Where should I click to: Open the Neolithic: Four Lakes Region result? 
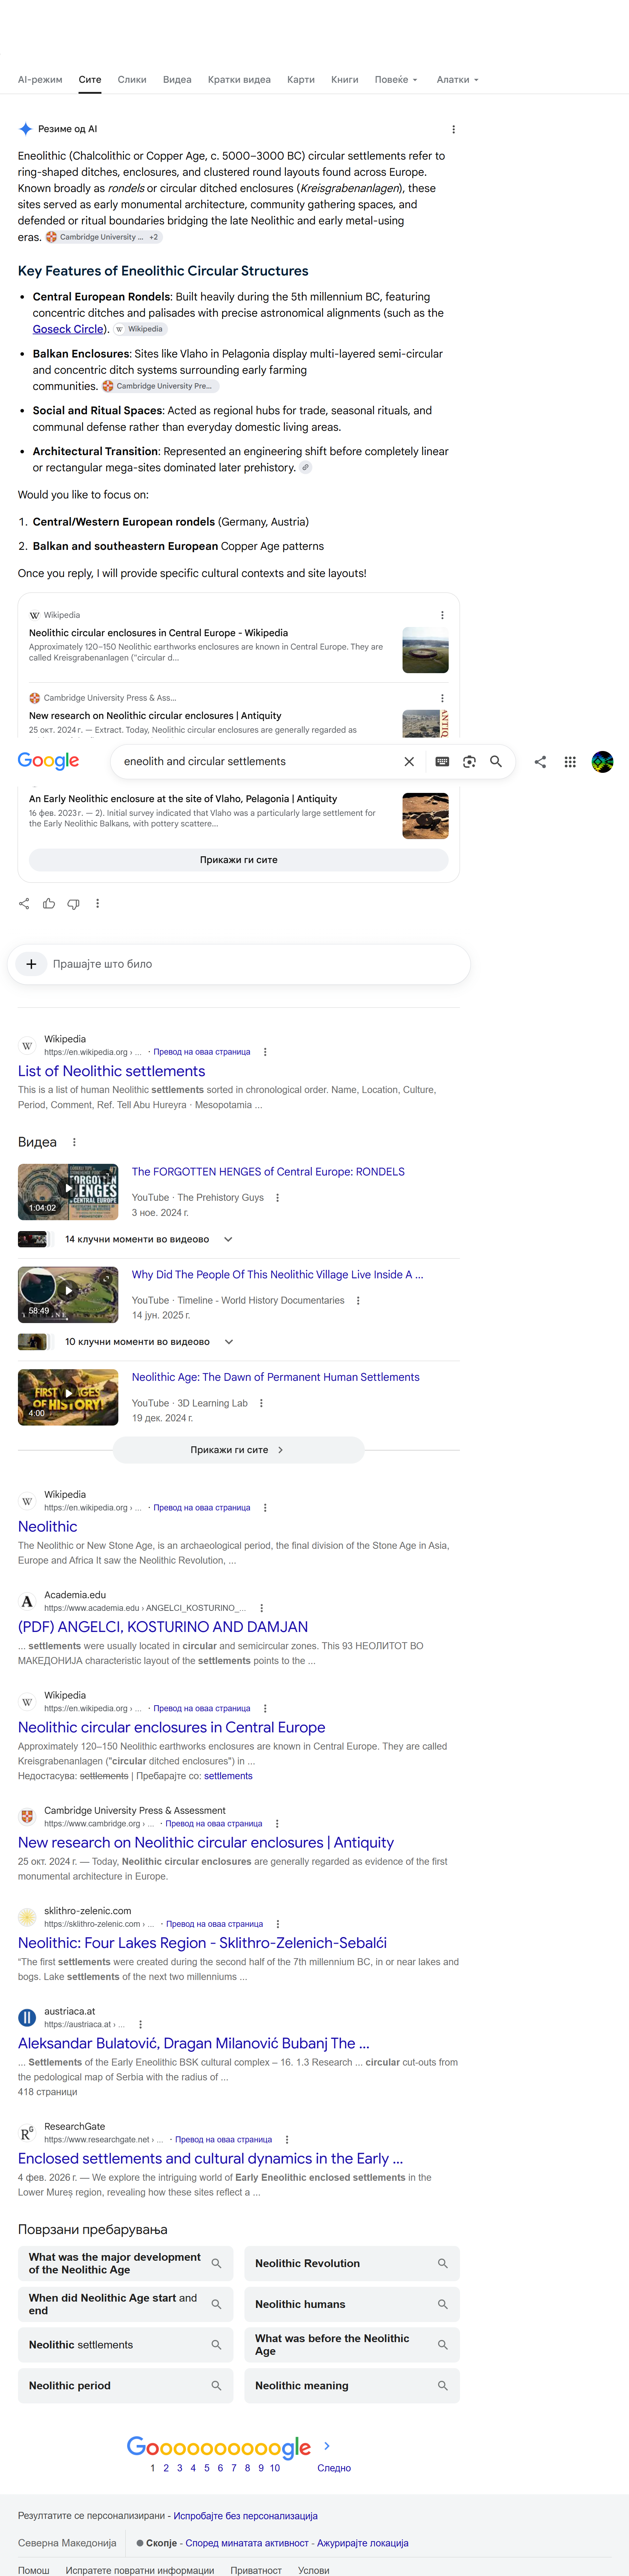202,1943
